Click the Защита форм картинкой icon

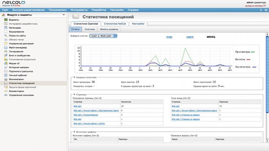6,87
